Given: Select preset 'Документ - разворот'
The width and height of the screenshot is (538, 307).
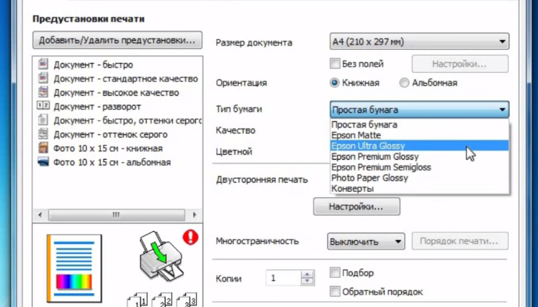Looking at the screenshot, I should tap(97, 107).
